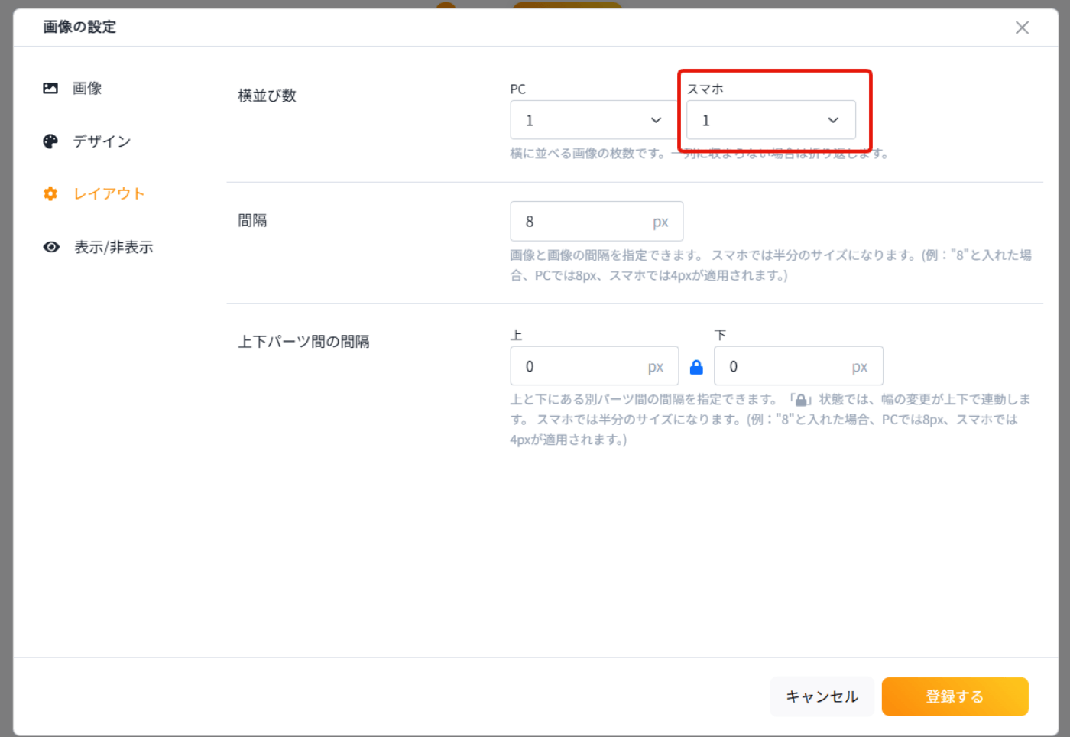Image resolution: width=1070 pixels, height=737 pixels.
Task: Click the 間隔 label text
Action: pyautogui.click(x=252, y=221)
